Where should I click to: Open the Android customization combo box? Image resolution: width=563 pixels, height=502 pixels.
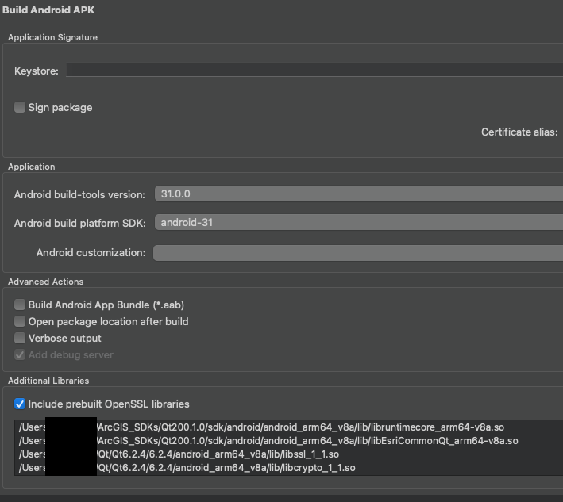[x=358, y=253]
